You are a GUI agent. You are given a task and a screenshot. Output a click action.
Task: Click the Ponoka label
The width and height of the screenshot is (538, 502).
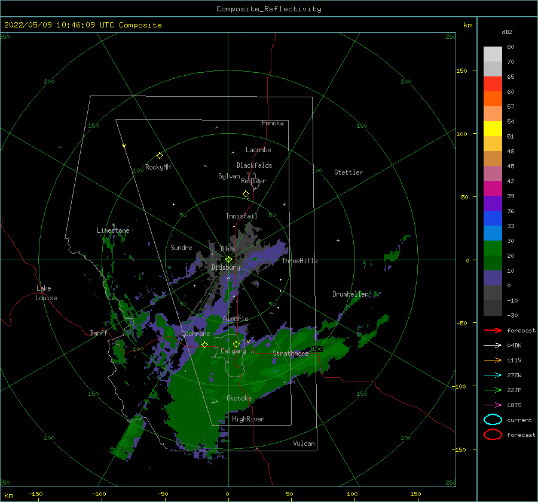coord(273,123)
